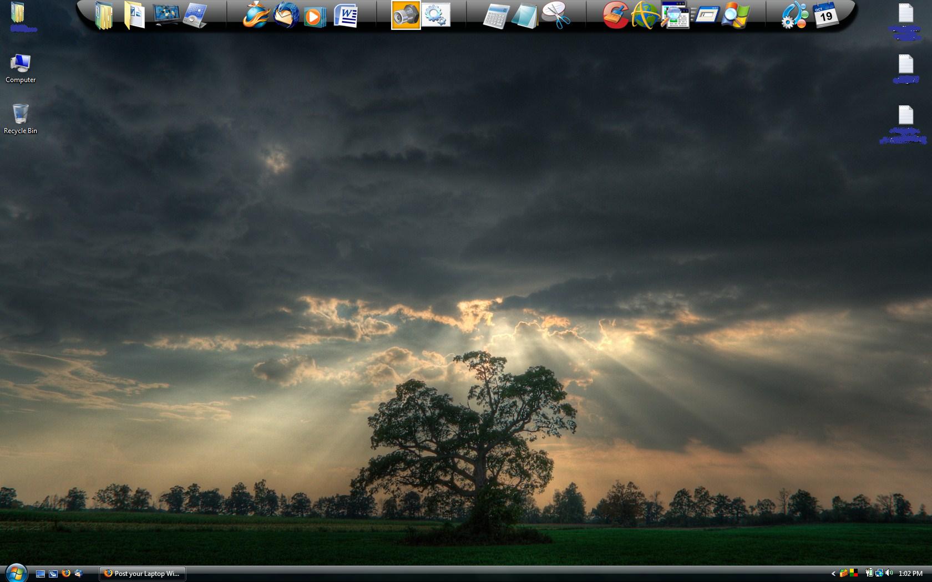Click the volume speaker tray icon
Image resolution: width=932 pixels, height=582 pixels.
tap(889, 573)
